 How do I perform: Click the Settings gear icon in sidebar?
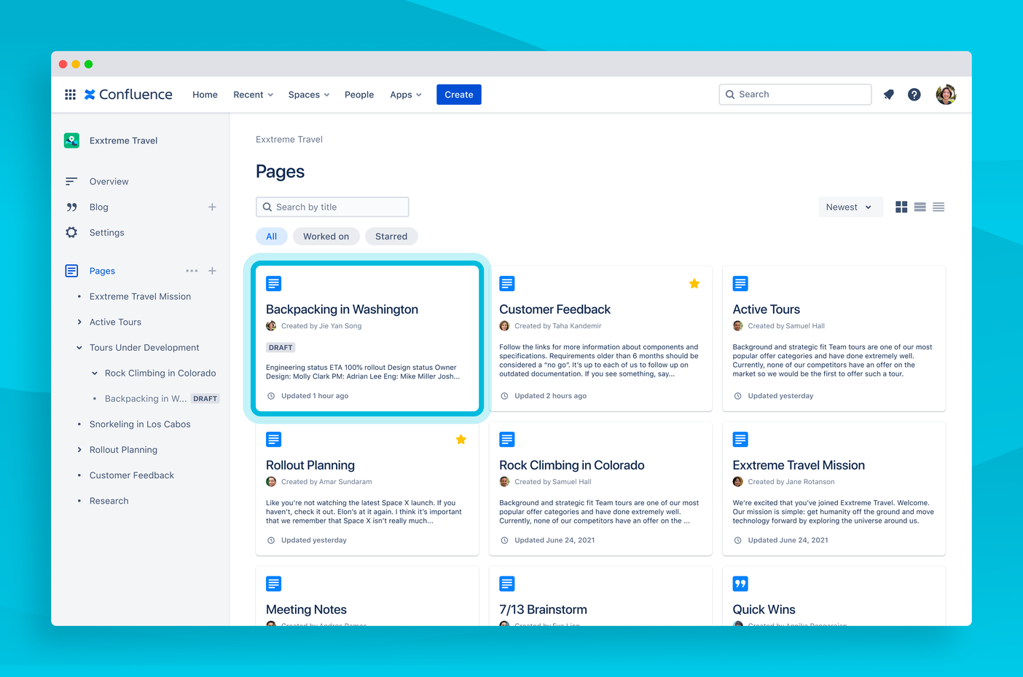tap(71, 233)
